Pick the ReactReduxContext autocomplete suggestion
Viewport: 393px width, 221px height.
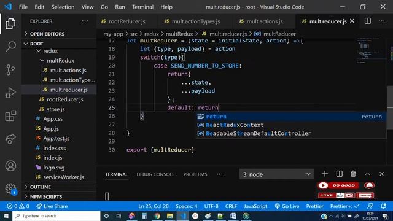pos(291,125)
